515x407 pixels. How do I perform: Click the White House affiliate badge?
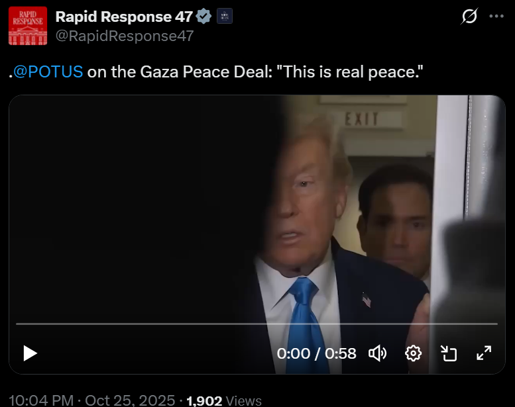coord(225,16)
